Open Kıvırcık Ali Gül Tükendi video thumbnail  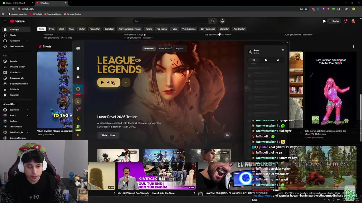click(x=156, y=176)
